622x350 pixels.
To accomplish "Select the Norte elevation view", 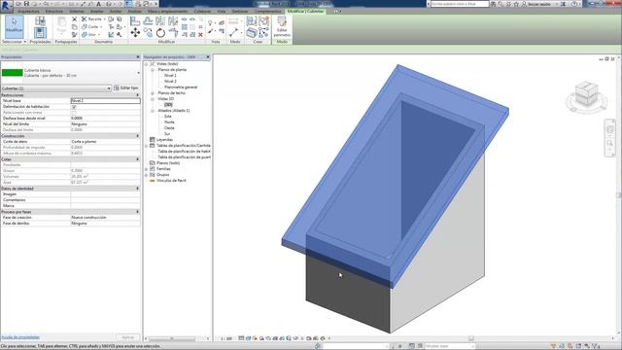I will point(169,122).
